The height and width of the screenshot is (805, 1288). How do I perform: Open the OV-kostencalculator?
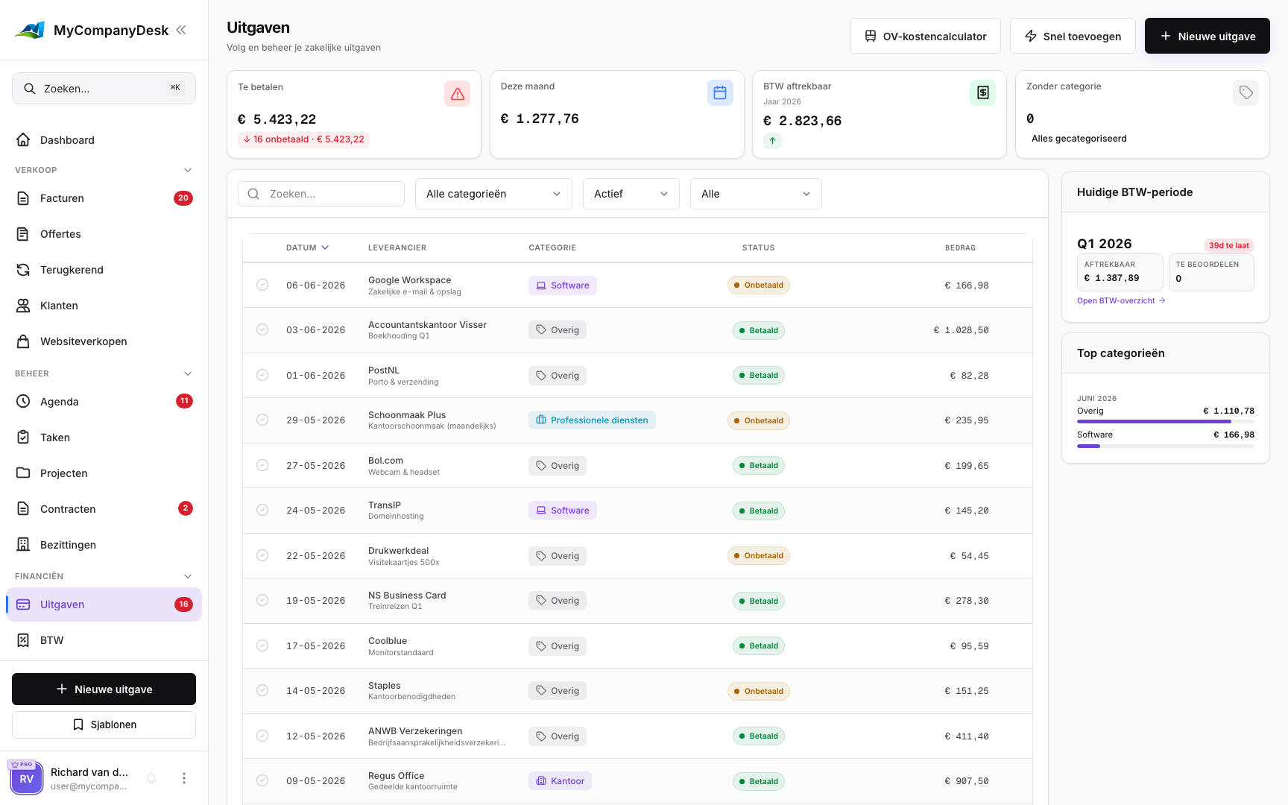[x=925, y=36]
